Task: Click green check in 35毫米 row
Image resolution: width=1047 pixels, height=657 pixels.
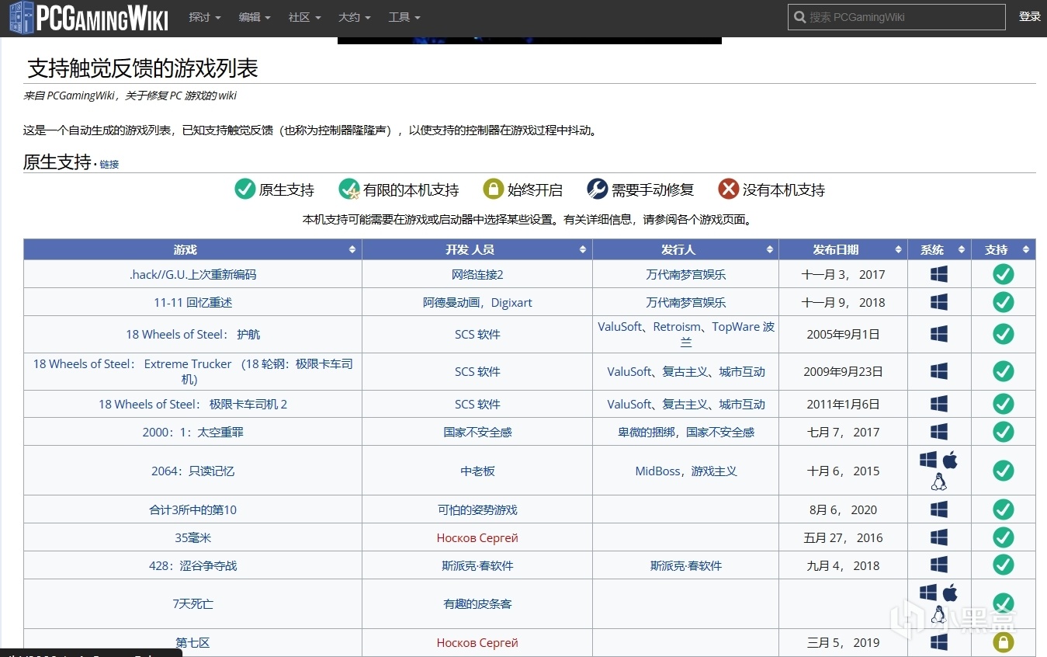Action: [x=1004, y=537]
